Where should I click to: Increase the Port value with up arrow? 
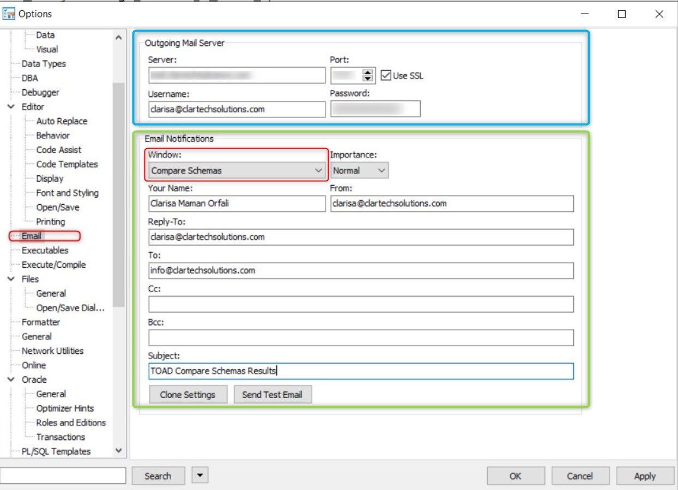[x=368, y=72]
